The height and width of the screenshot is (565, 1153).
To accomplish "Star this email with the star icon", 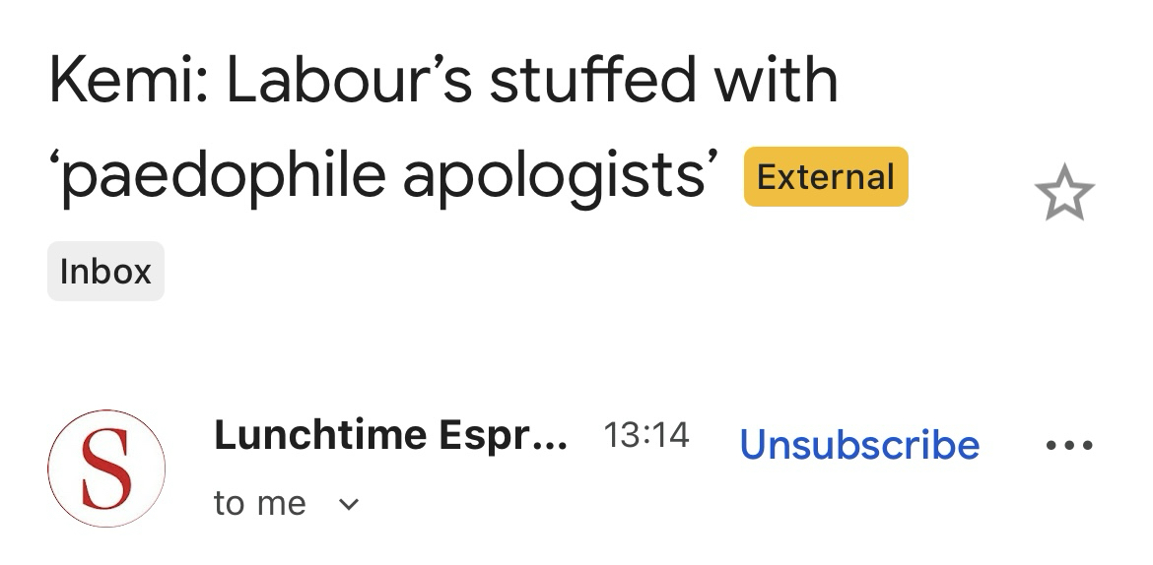I will 1064,194.
